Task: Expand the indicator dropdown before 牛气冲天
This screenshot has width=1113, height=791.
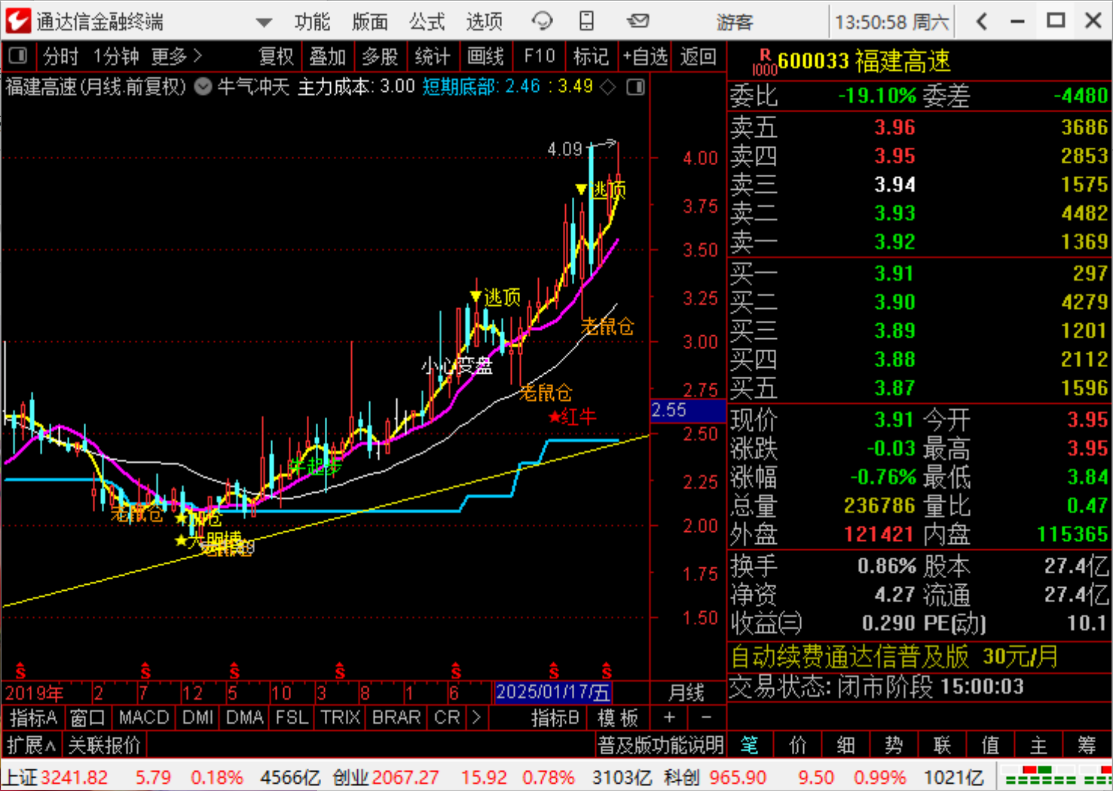Action: (203, 87)
